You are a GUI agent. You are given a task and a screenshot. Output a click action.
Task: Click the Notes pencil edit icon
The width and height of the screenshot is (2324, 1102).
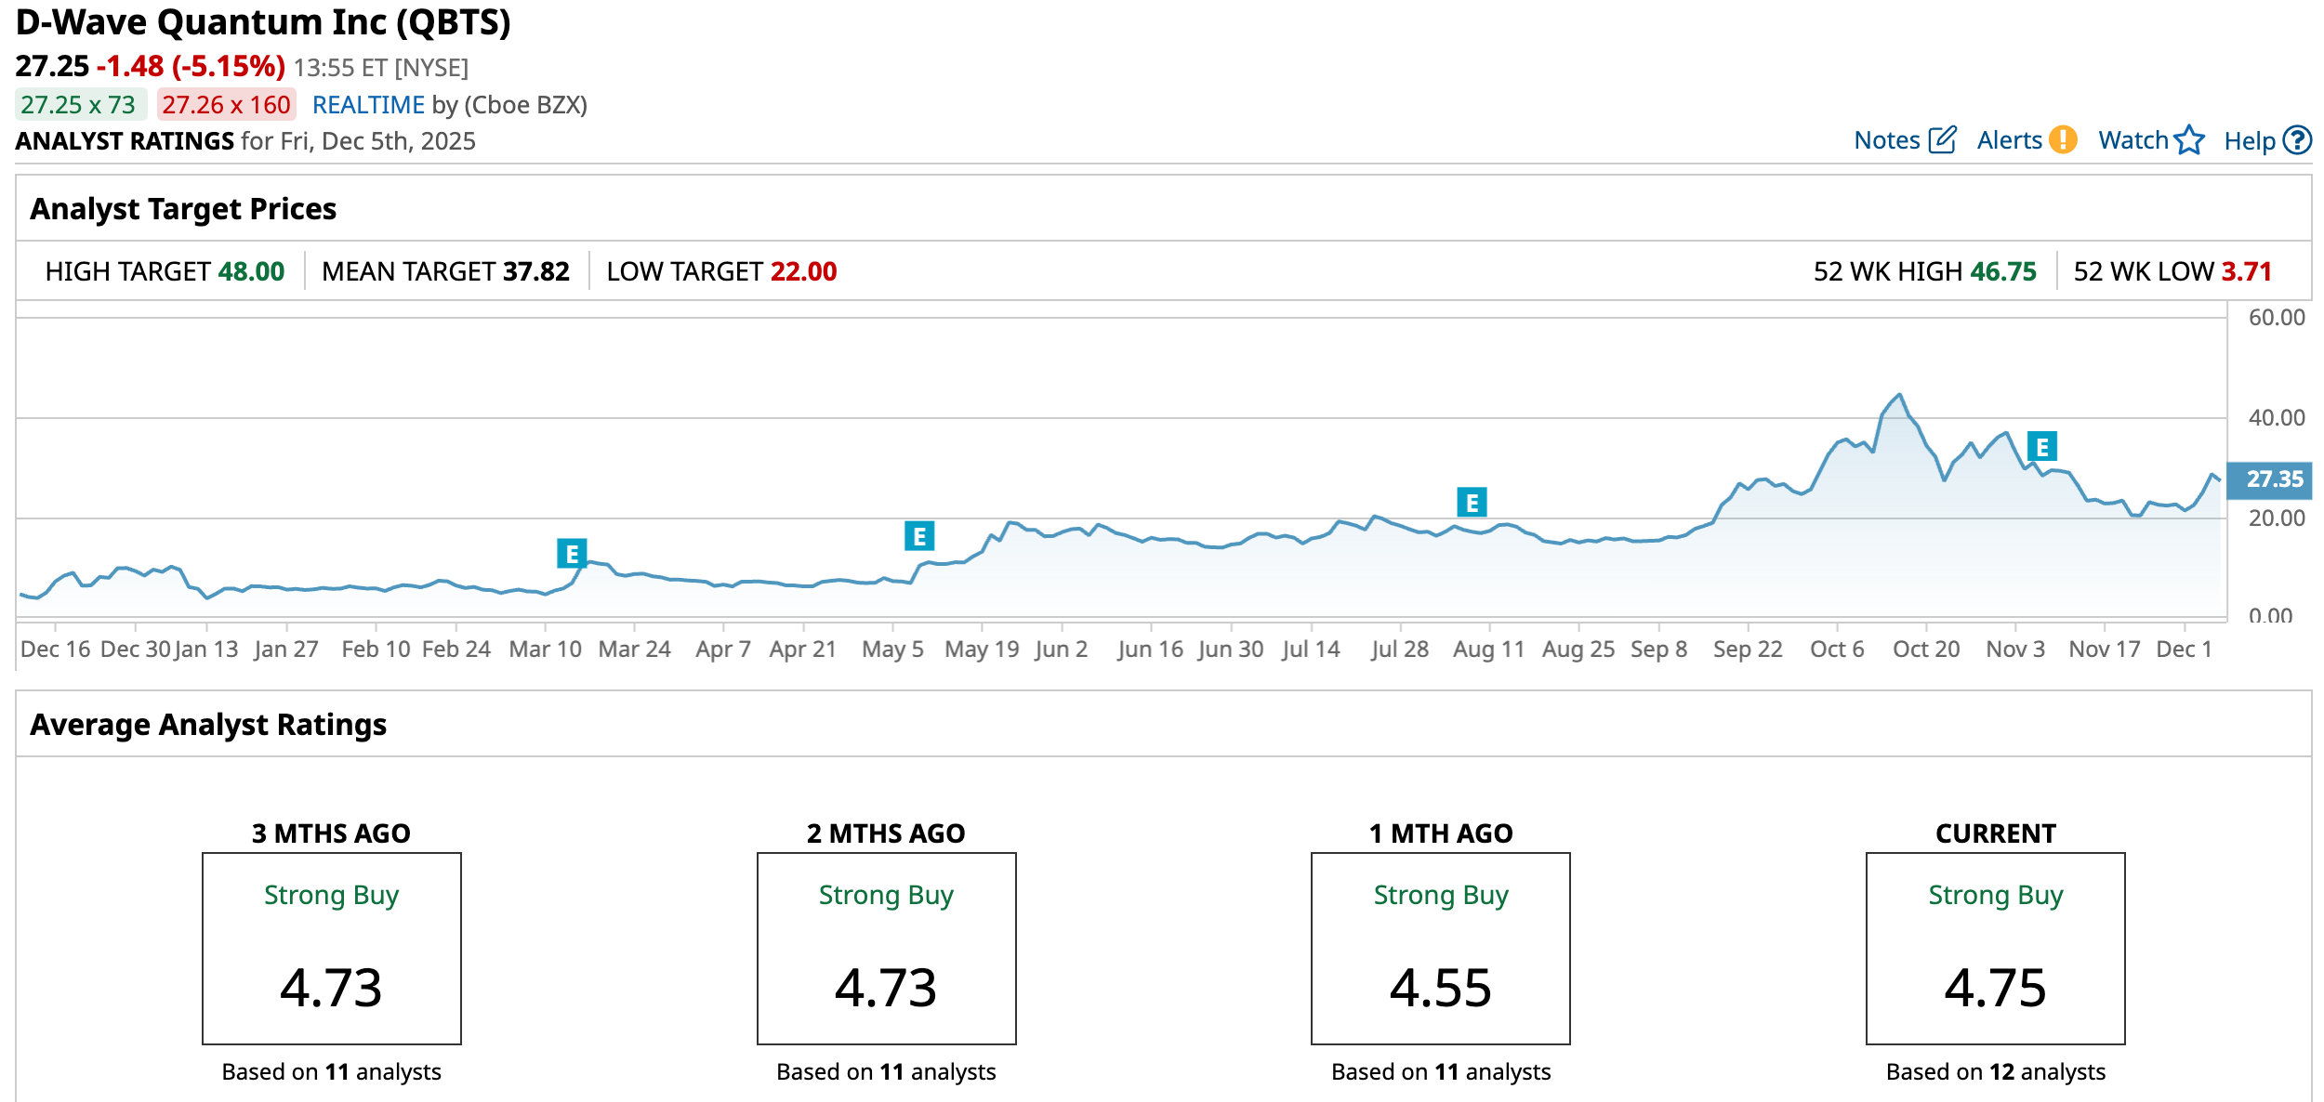tap(1942, 140)
